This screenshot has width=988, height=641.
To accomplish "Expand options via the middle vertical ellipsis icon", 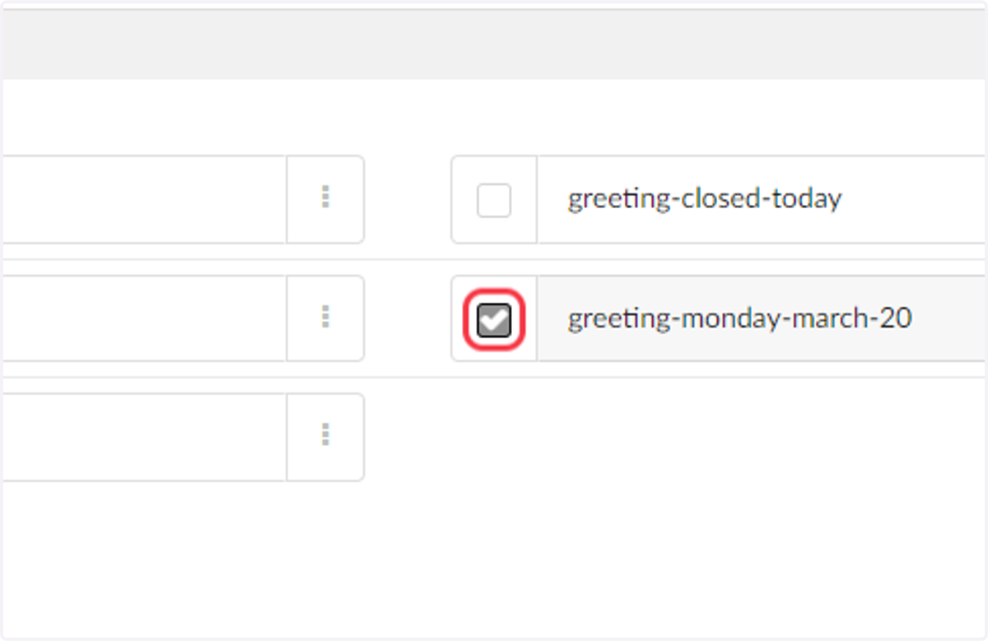I will 325,316.
